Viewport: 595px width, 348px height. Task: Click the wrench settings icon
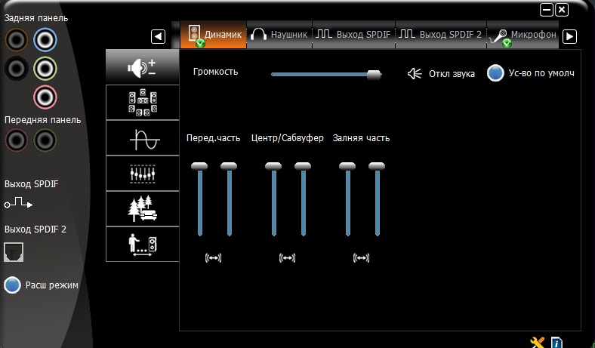point(538,342)
